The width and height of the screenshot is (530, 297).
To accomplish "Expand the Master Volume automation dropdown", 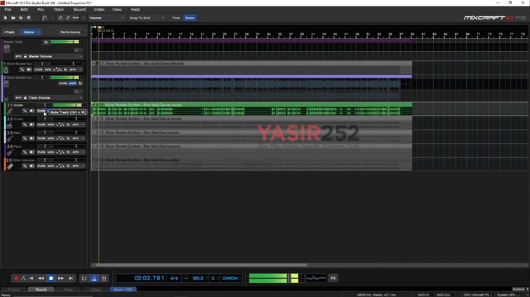I will point(80,56).
